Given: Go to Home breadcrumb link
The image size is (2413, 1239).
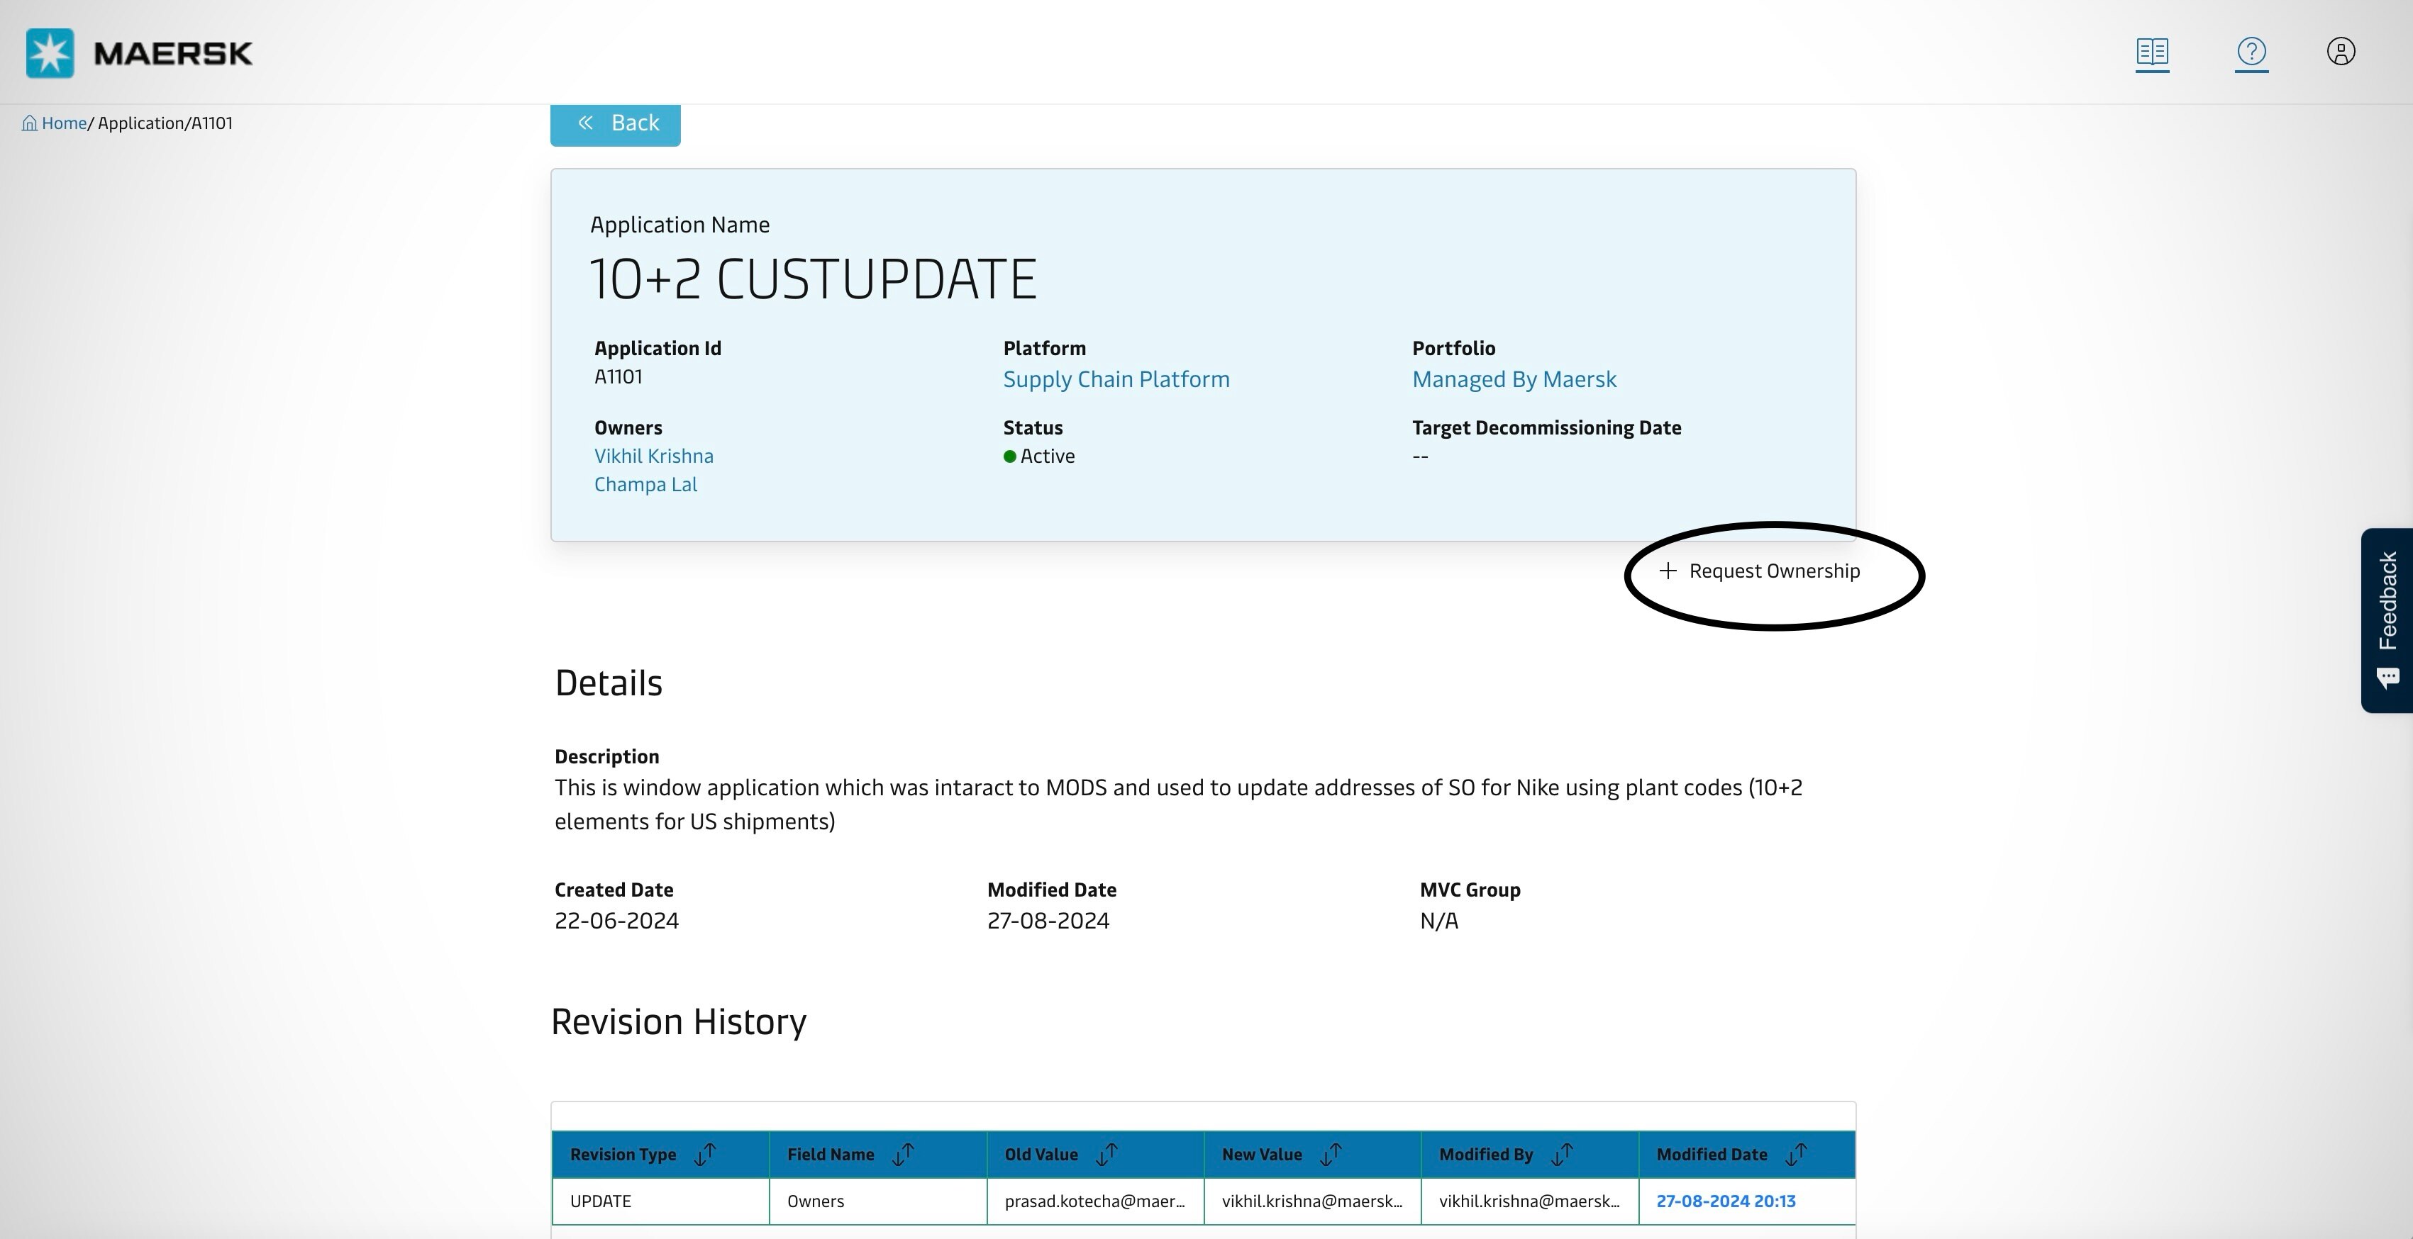Looking at the screenshot, I should pyautogui.click(x=64, y=123).
